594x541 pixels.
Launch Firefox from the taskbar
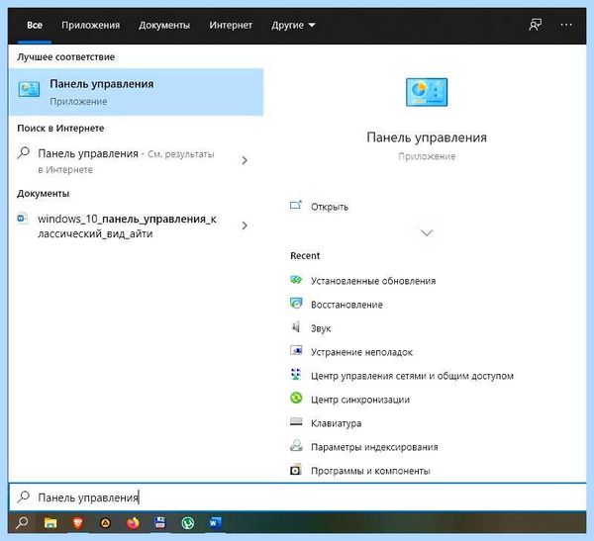(x=133, y=523)
